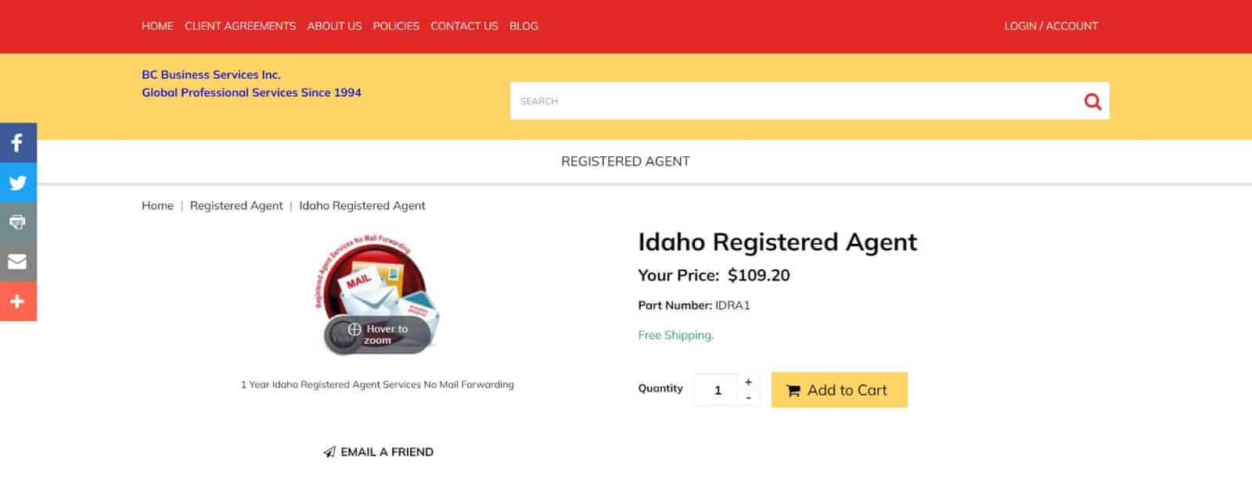Screen dimensions: 1252x504
Task: Click the EMAIL A FRIEND link
Action: coord(379,452)
